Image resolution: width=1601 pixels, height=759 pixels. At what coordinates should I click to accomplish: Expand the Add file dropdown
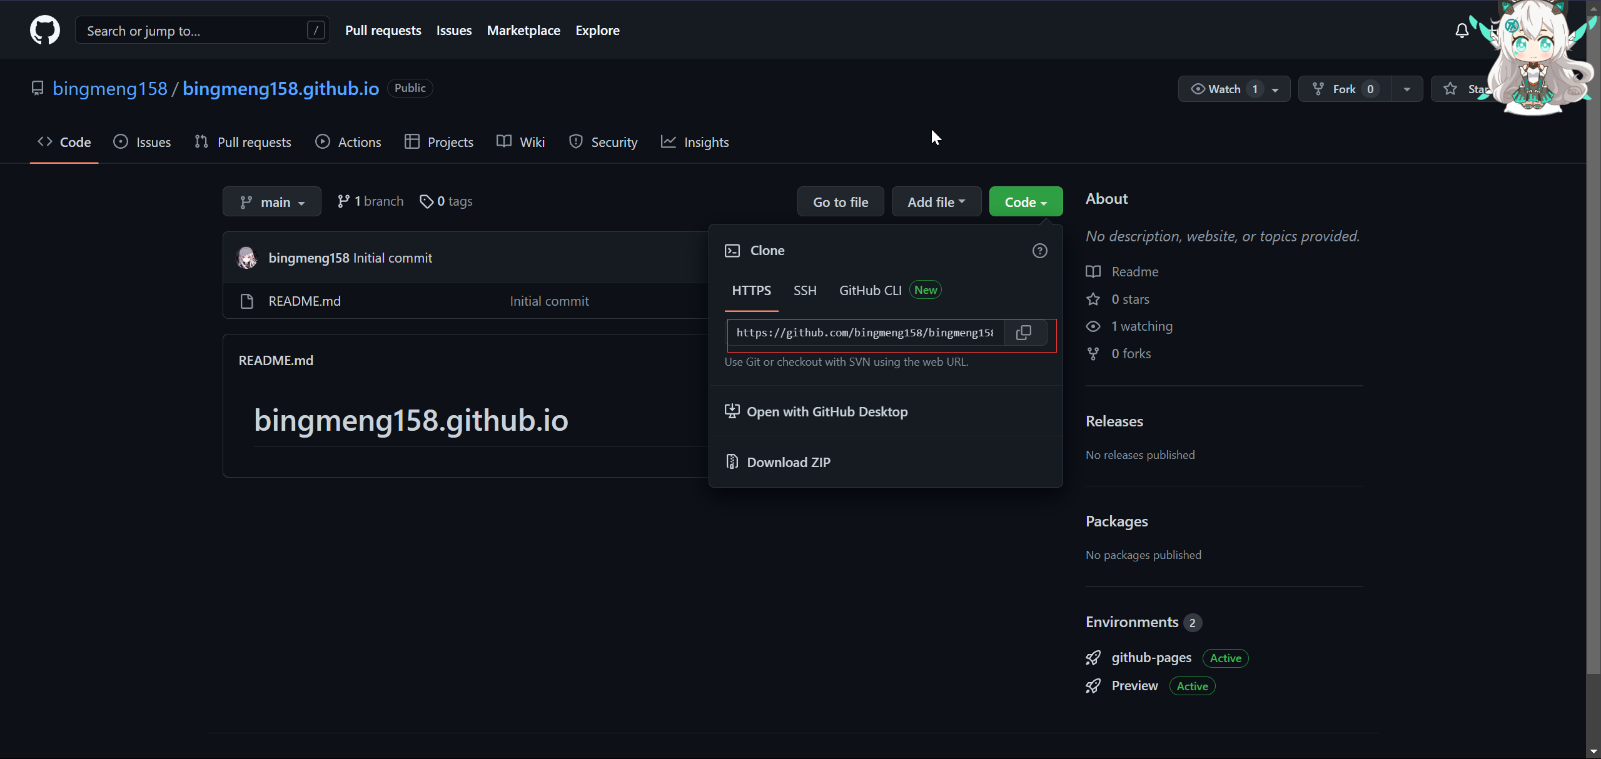(936, 202)
